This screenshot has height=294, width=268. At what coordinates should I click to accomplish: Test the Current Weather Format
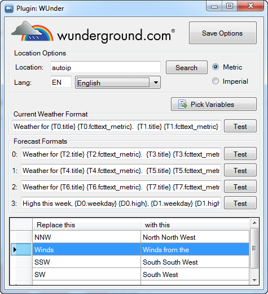(x=240, y=126)
